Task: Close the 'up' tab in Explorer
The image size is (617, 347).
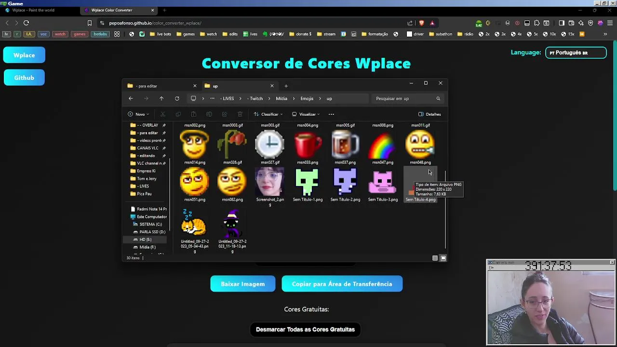Action: [272, 86]
